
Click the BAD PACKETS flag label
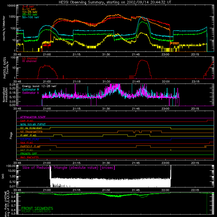pos(30,157)
